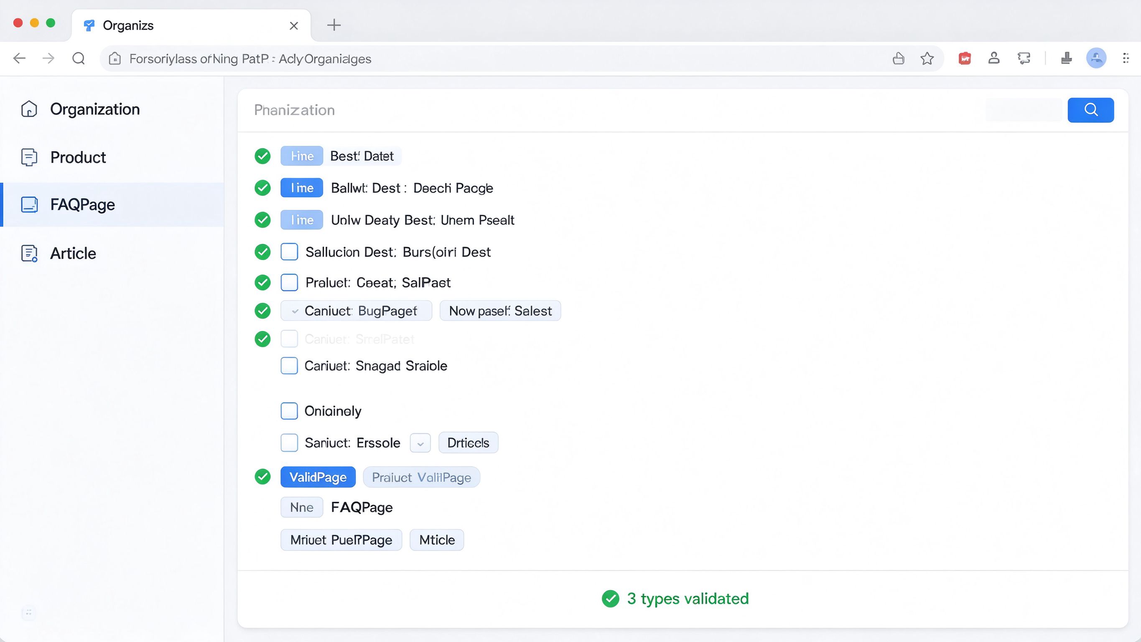Click the Now pasef Salest button
Viewport: 1141px width, 642px height.
tap(500, 311)
